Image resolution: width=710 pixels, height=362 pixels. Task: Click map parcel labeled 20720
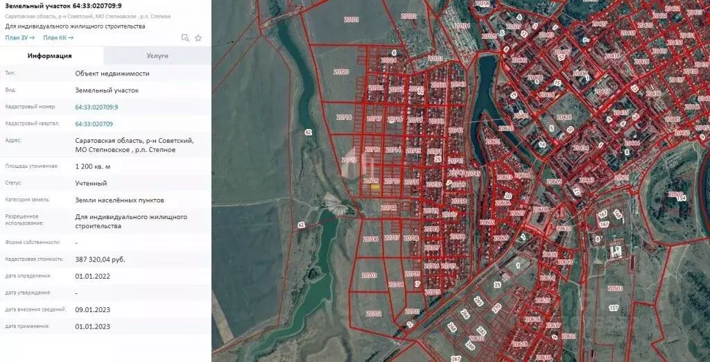[340, 71]
